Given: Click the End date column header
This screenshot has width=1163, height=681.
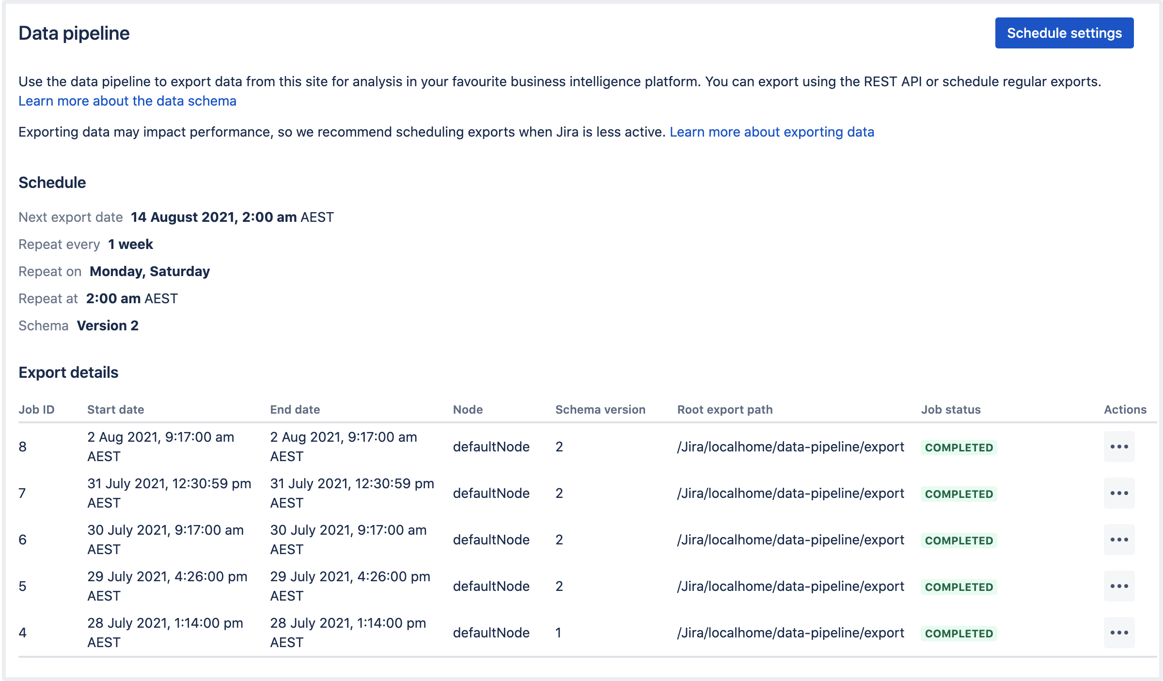Looking at the screenshot, I should [x=295, y=409].
